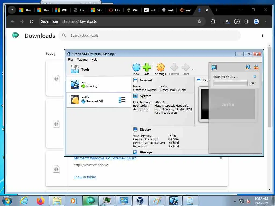Click the Start arrow icon
This screenshot has width=275, height=206.
point(185,67)
